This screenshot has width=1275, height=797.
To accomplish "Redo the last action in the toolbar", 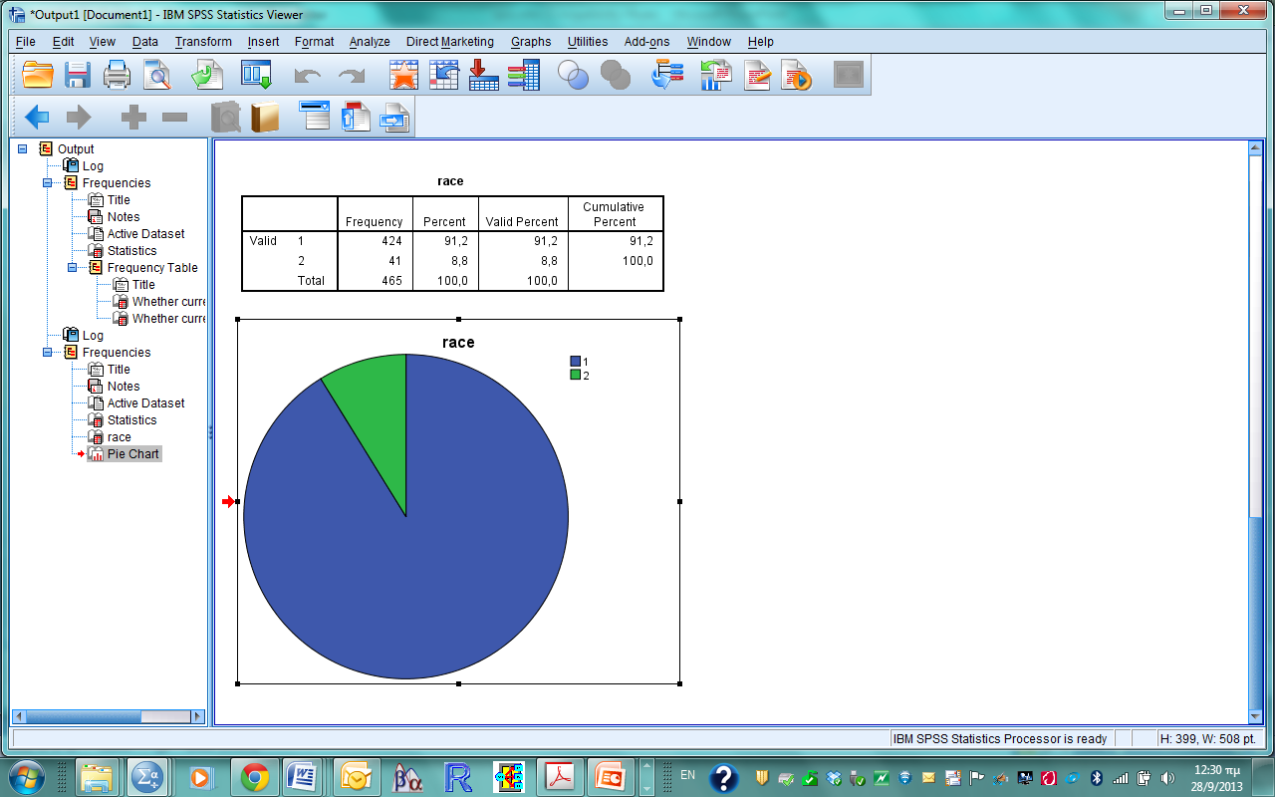I will [352, 76].
